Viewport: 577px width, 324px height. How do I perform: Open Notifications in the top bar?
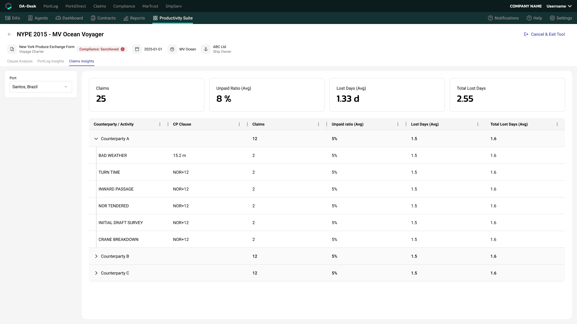pyautogui.click(x=503, y=18)
